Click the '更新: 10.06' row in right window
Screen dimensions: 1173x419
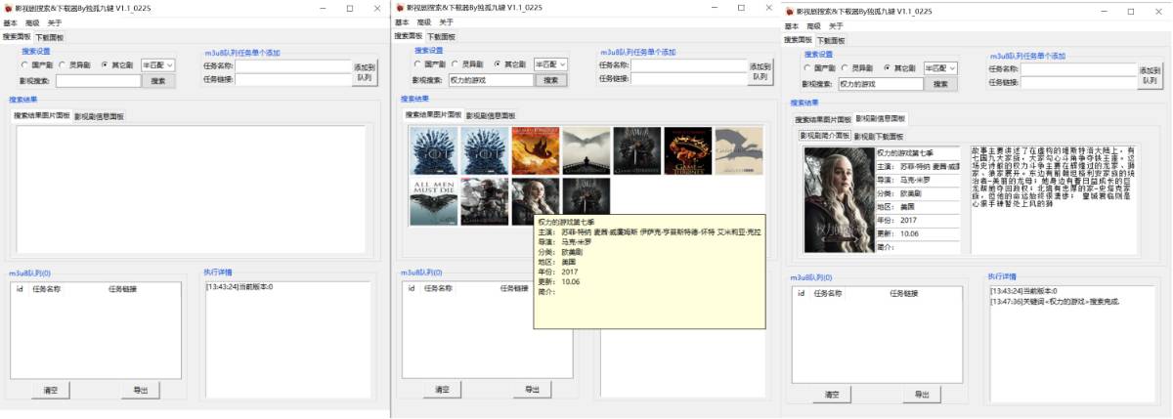click(x=917, y=233)
